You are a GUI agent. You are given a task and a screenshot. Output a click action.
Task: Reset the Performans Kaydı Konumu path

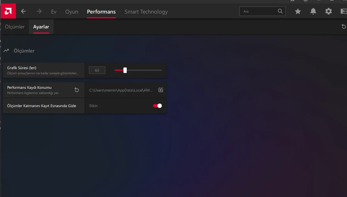(x=77, y=90)
